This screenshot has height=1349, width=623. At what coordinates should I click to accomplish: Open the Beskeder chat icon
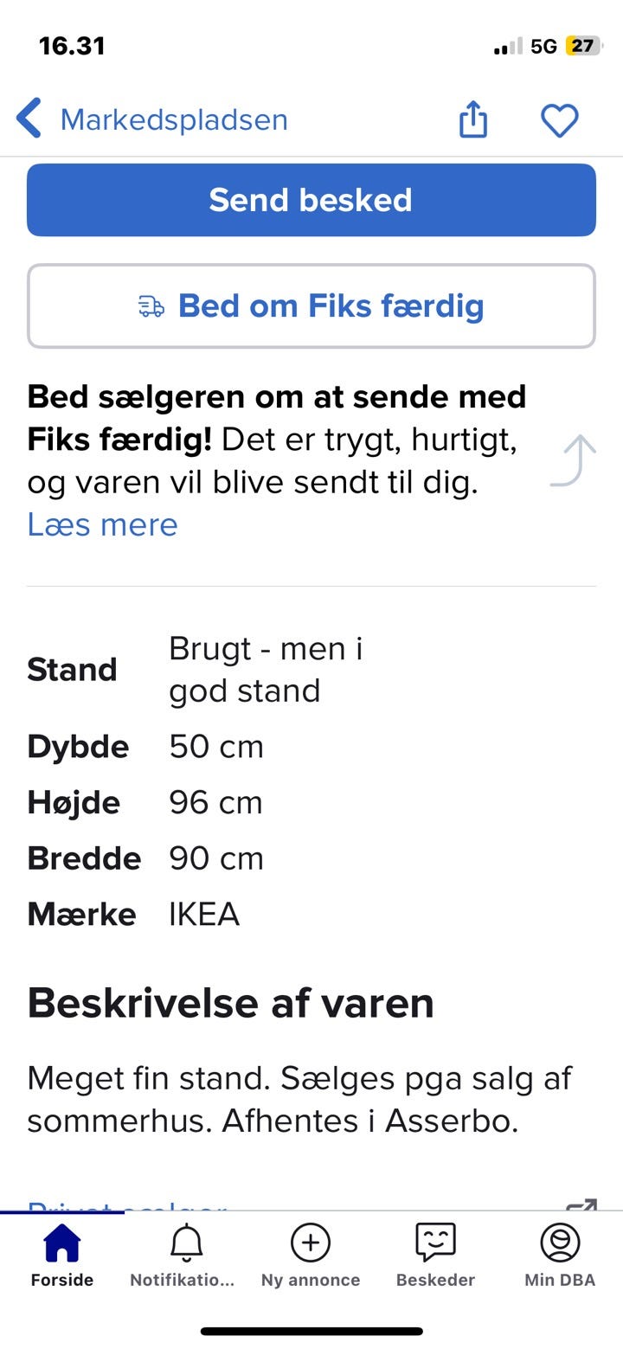(x=435, y=1243)
